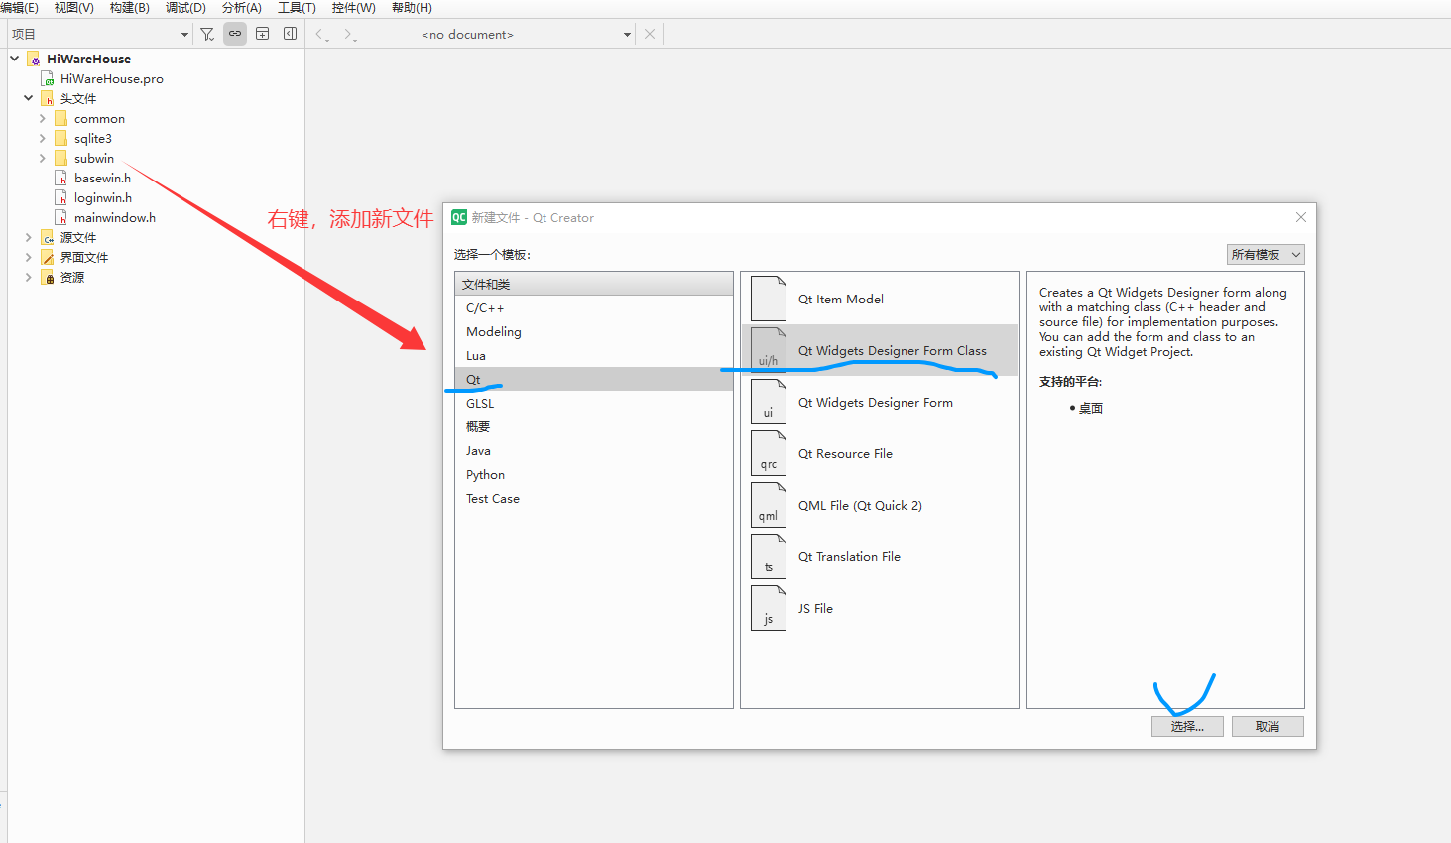Screen dimensions: 1451x843
Task: Expand the subwin folder
Action: (x=43, y=158)
